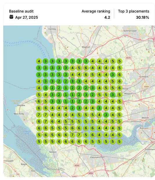Click the Holywell label on the map
The image size is (155, 180).
[x=9, y=161]
